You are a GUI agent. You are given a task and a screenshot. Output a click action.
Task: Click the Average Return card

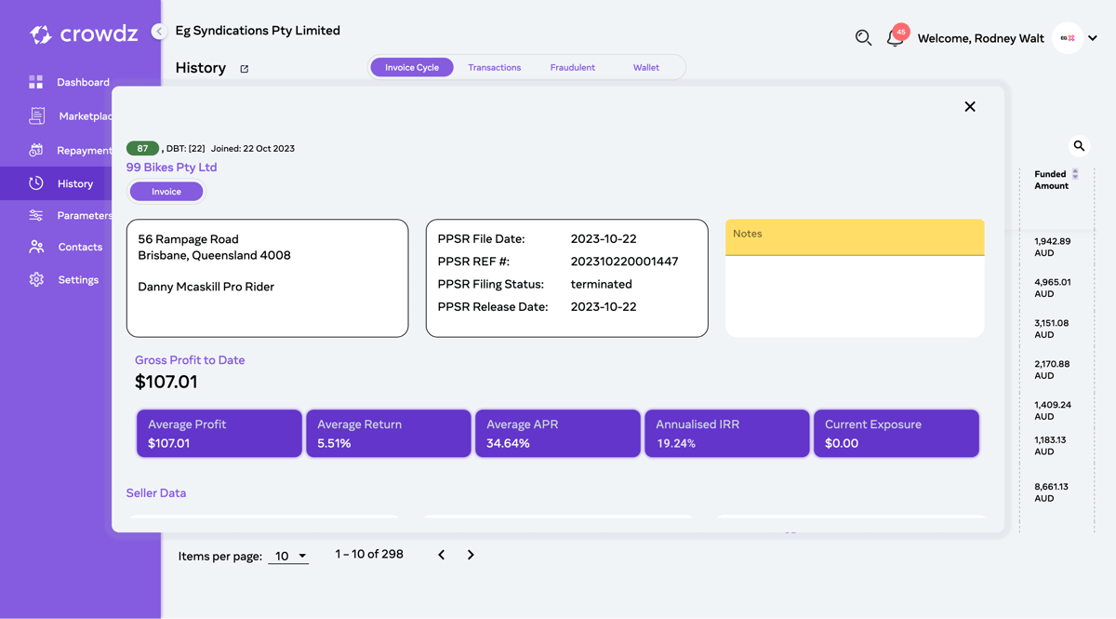tap(389, 434)
